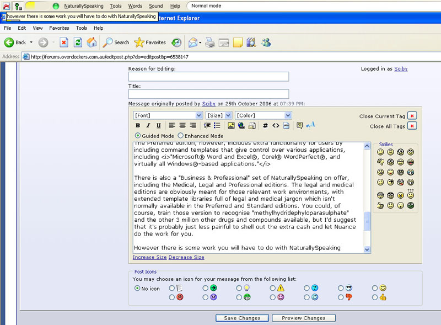Print the current page

click(x=210, y=42)
